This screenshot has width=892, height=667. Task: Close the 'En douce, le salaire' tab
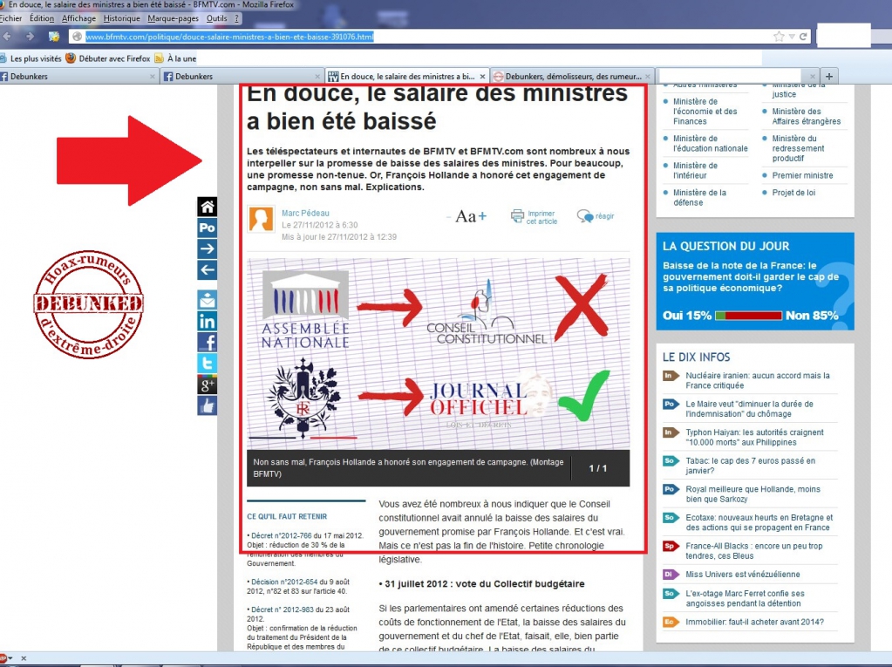[482, 76]
